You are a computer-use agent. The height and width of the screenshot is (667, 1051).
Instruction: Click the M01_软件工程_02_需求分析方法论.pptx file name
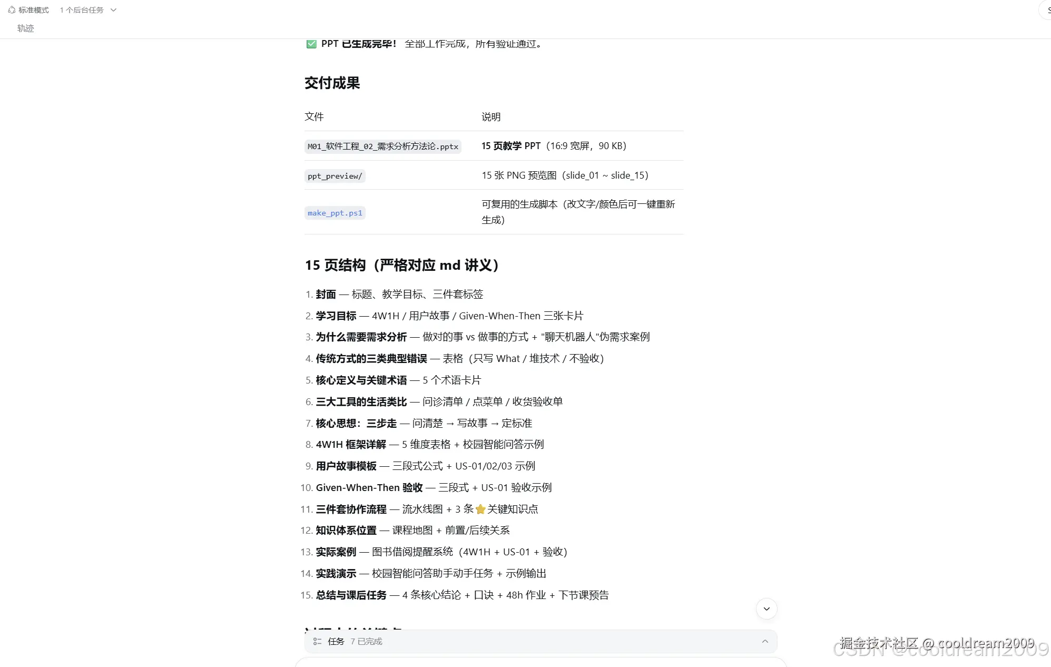point(383,146)
